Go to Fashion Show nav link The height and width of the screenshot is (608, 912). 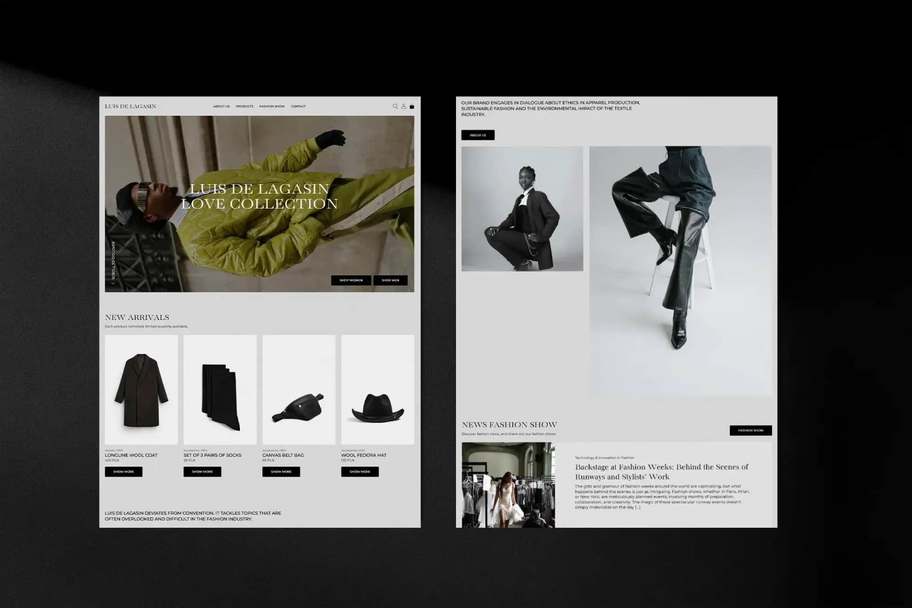272,106
